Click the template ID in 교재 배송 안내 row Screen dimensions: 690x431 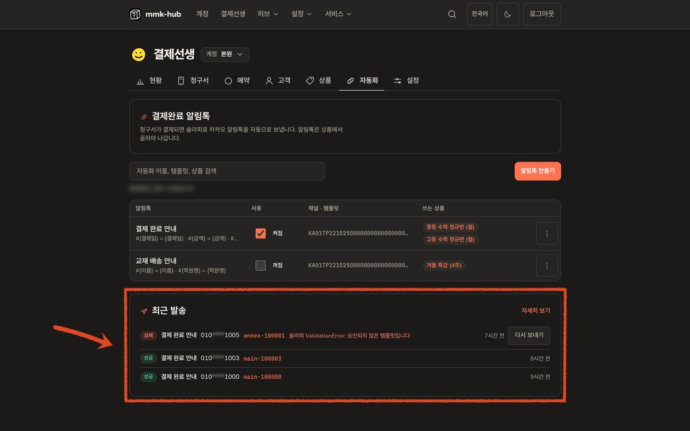coord(359,265)
